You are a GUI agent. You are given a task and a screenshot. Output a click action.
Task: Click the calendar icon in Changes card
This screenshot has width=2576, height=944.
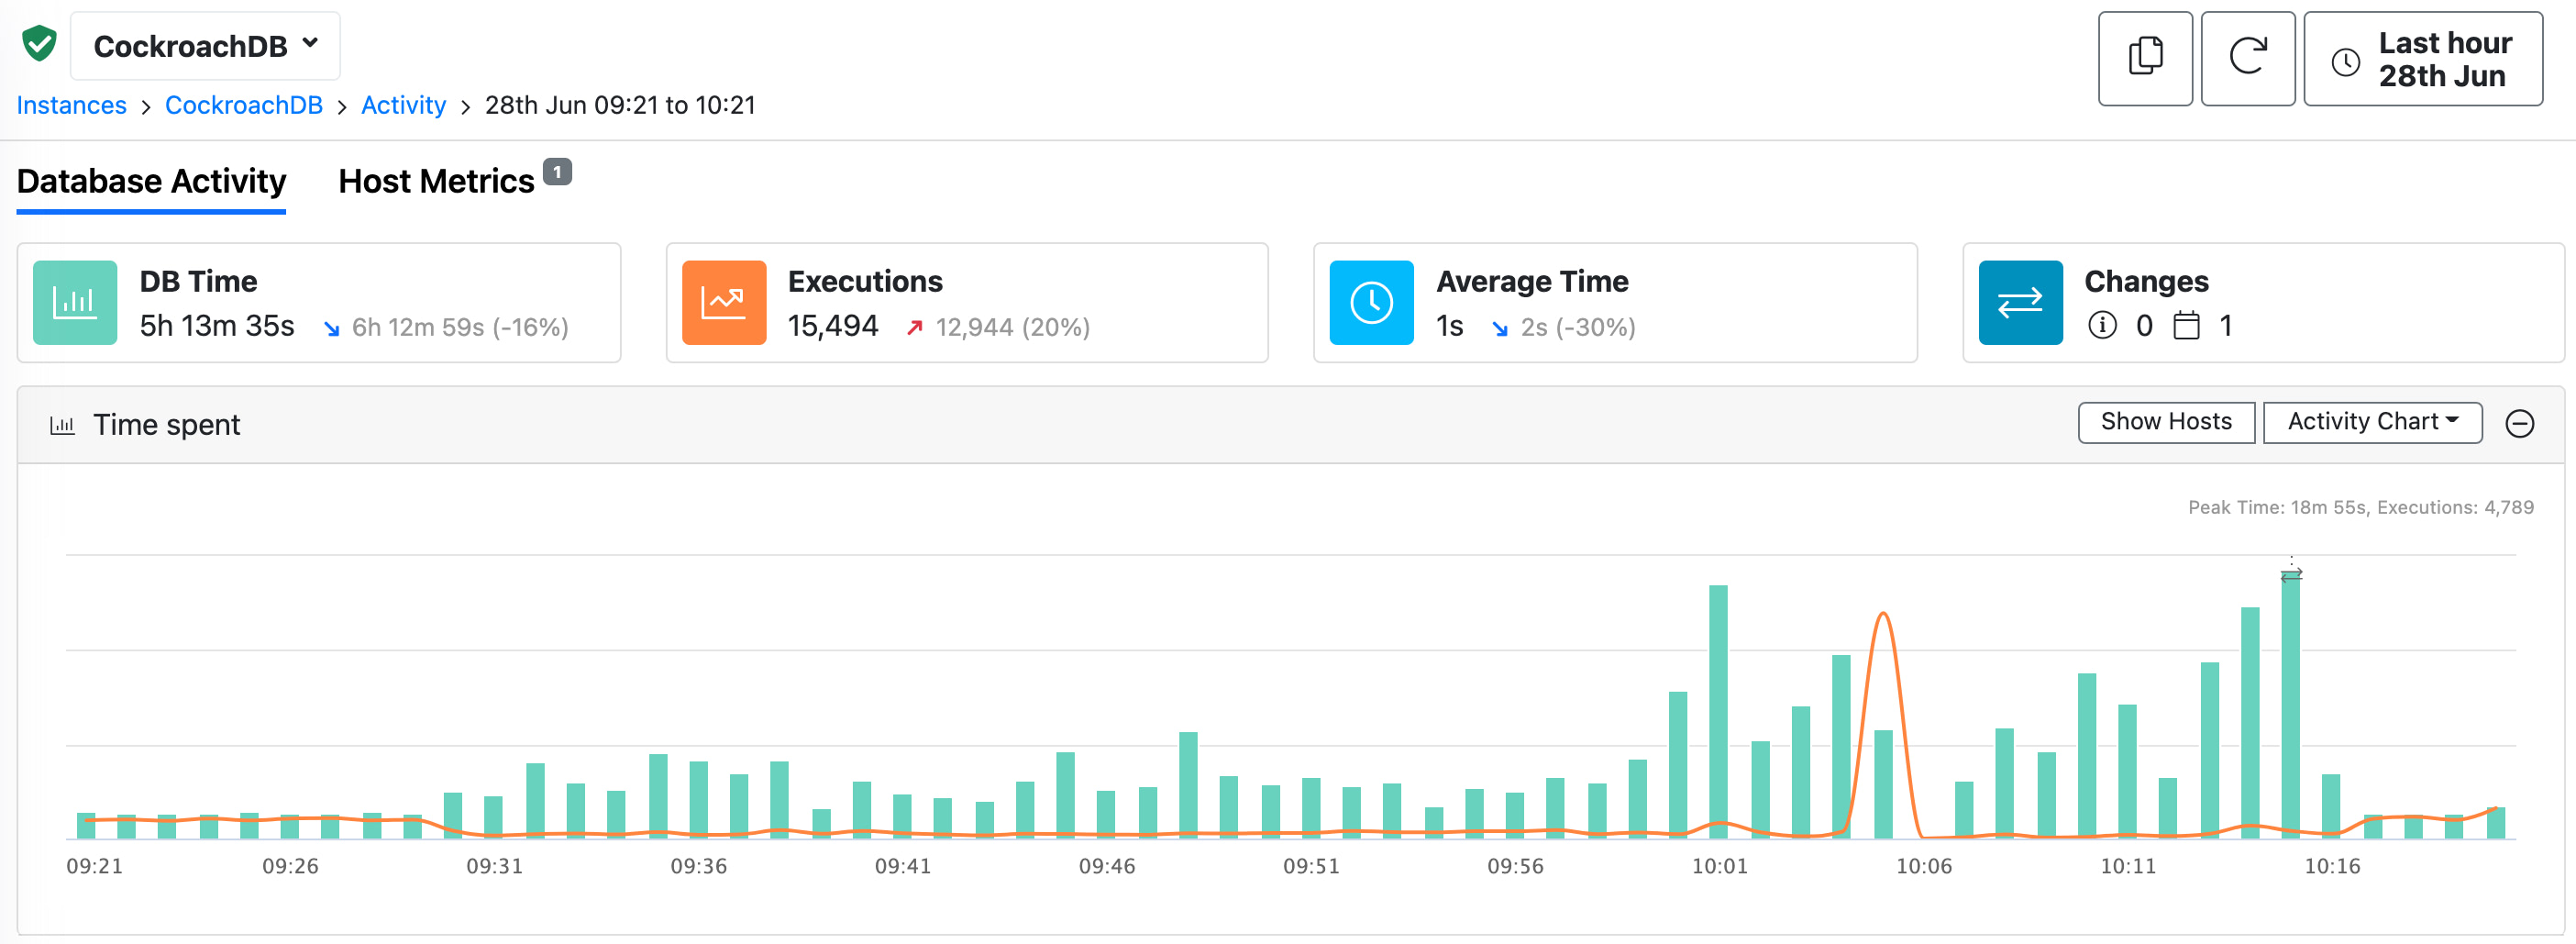coord(2187,326)
